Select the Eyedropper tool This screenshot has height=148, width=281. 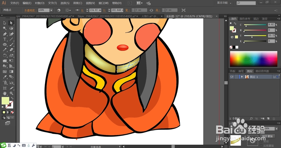tap(5, 77)
